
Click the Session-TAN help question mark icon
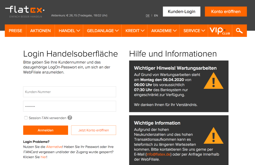pyautogui.click(x=70, y=118)
